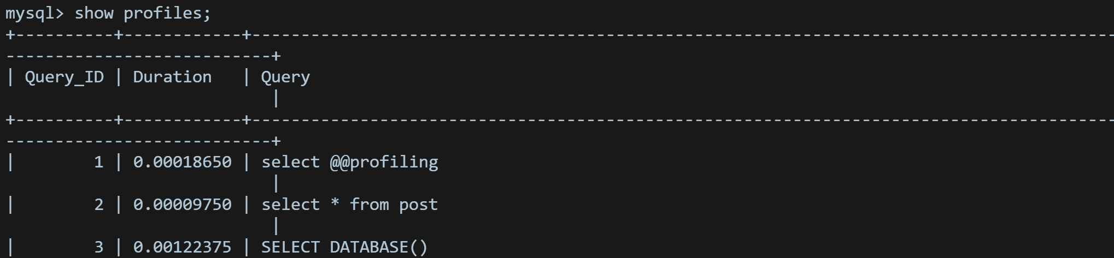The width and height of the screenshot is (1114, 258).
Task: Click the 'select * from post' query
Action: [350, 205]
